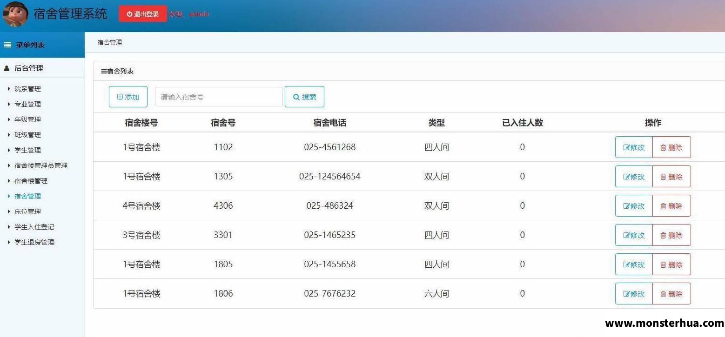Click 删除 for dorm 1806
Image resolution: width=725 pixels, height=337 pixels.
coord(671,294)
